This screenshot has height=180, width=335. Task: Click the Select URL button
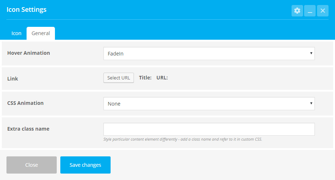pos(118,78)
